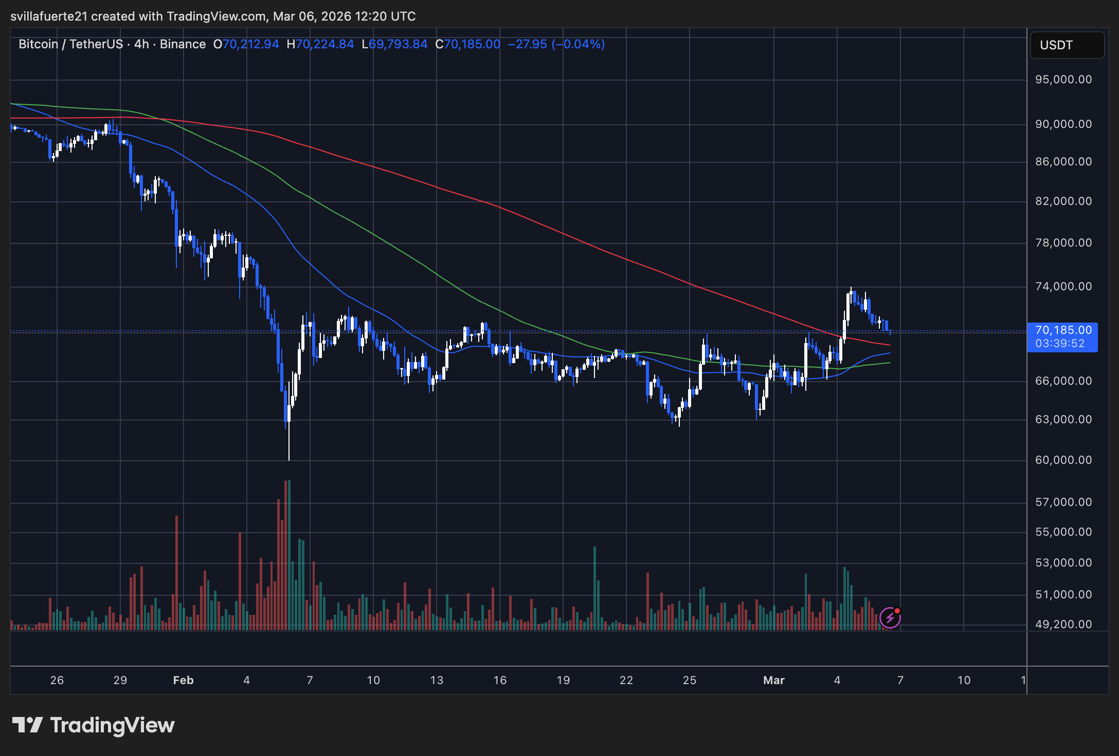
Task: Click the 60,000.00 price axis label
Action: click(x=1063, y=460)
